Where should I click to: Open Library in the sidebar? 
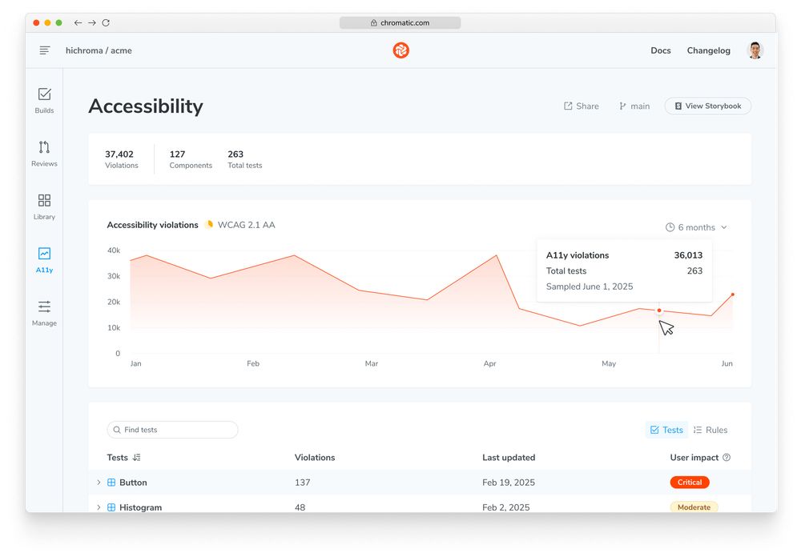tap(44, 206)
